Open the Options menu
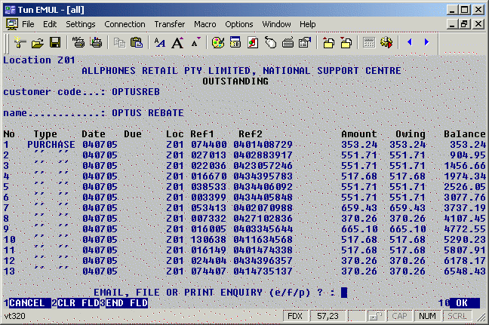 239,24
